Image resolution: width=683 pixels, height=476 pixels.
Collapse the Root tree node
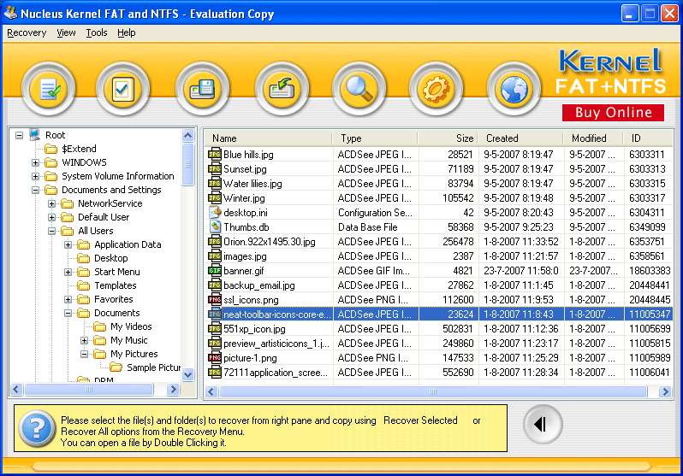[19, 135]
